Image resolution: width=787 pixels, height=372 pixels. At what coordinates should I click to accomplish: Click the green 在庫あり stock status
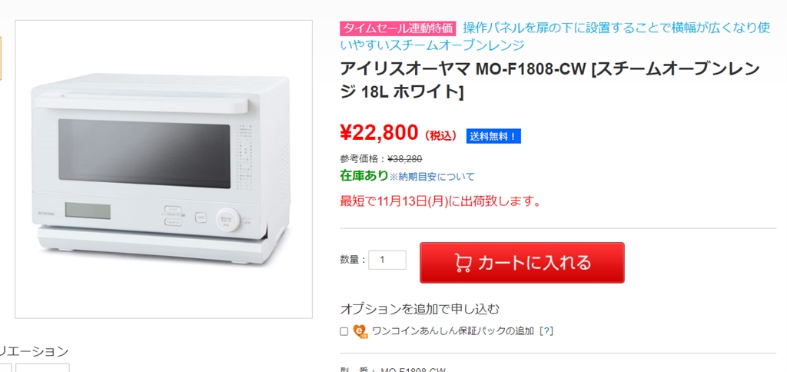point(364,176)
